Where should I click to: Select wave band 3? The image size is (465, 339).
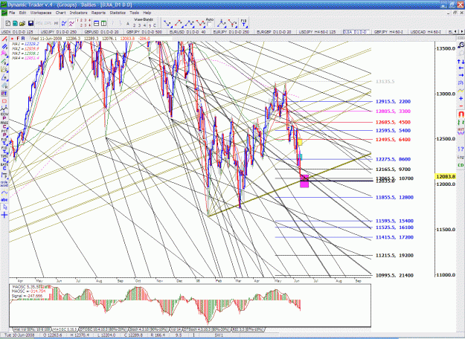pos(140,25)
